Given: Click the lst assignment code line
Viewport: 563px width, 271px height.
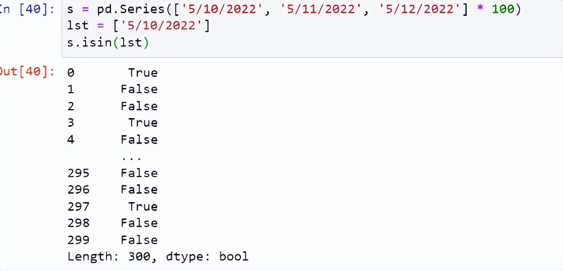Looking at the screenshot, I should click(x=139, y=26).
